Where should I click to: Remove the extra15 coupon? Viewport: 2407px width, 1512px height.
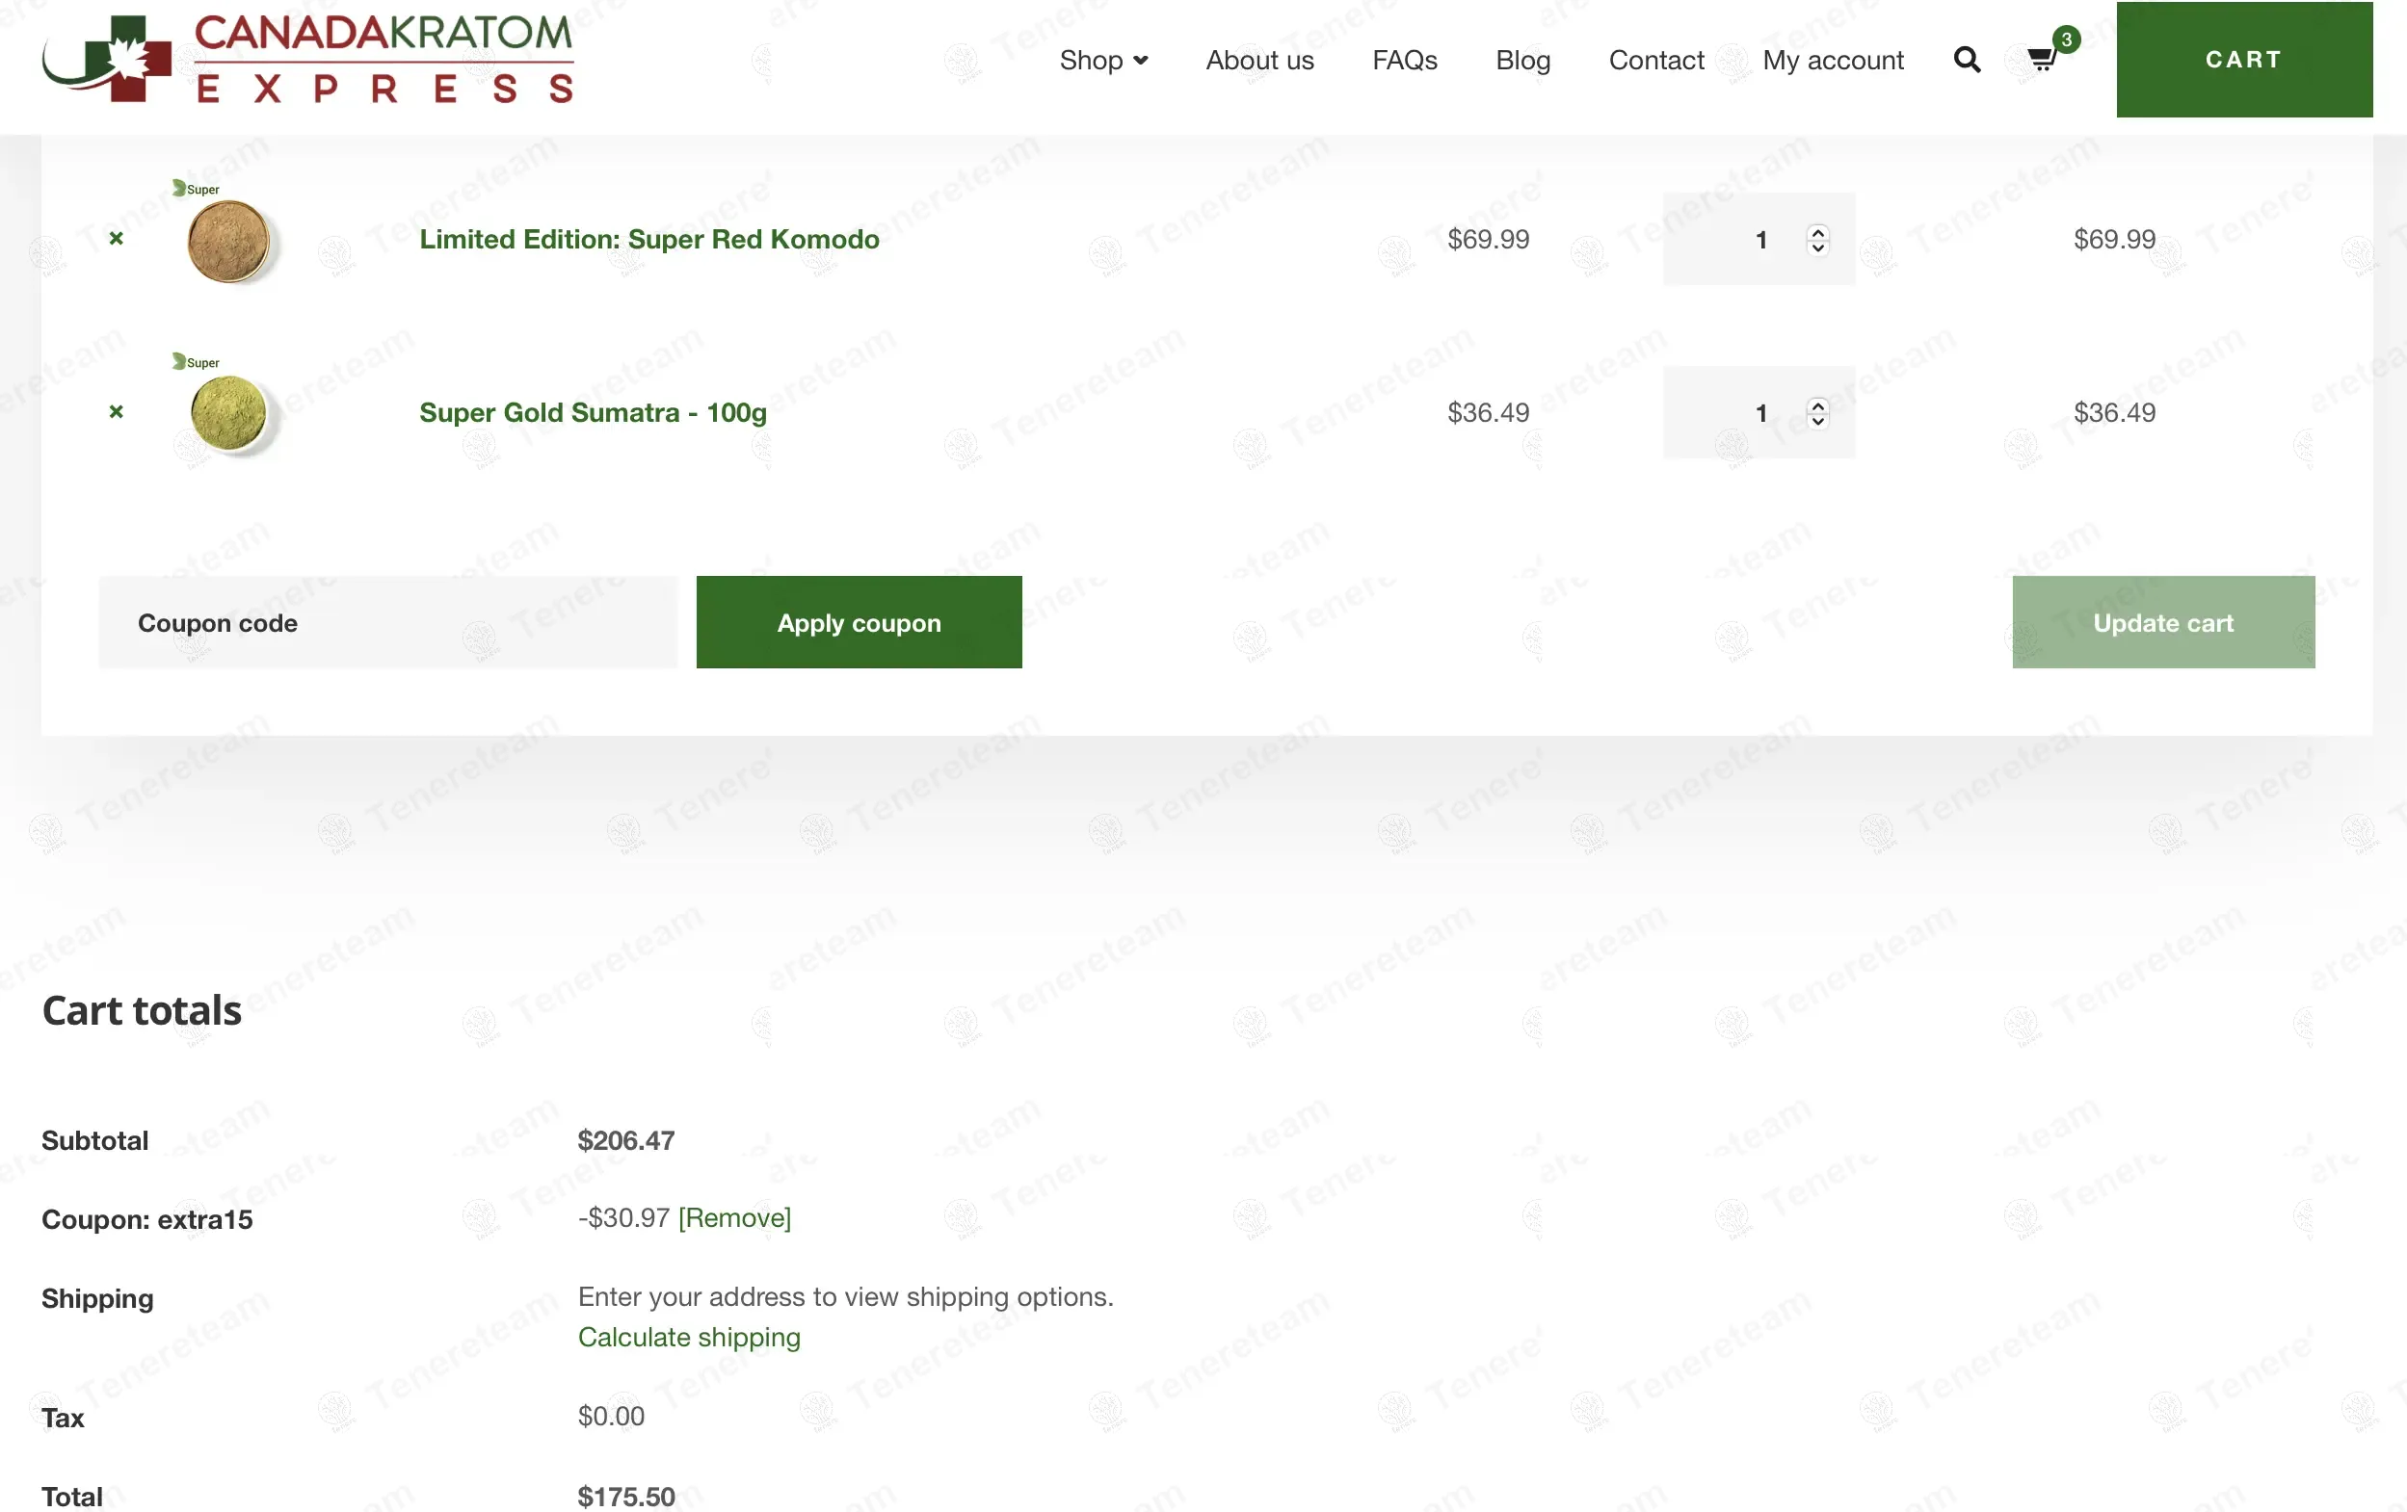(733, 1217)
